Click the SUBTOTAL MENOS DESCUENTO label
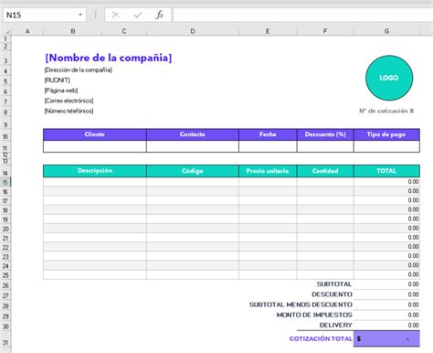 [301, 305]
